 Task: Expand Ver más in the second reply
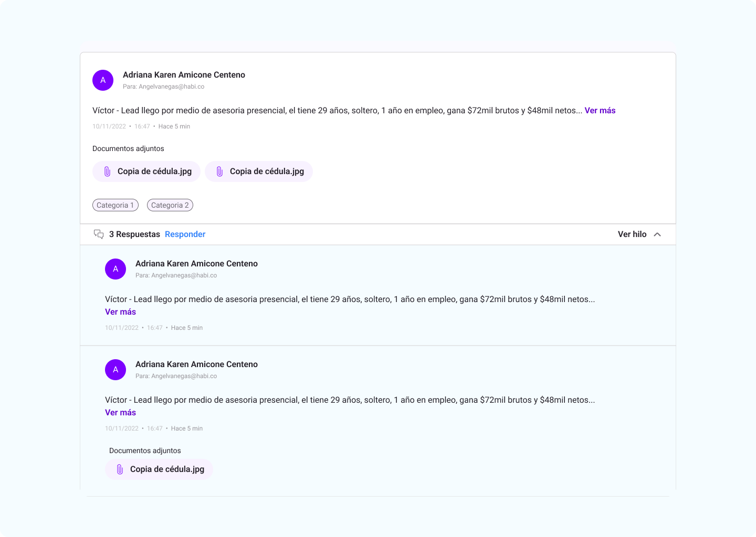pyautogui.click(x=120, y=412)
